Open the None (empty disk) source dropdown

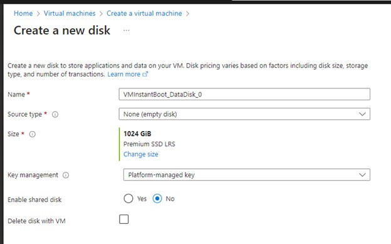click(x=244, y=114)
